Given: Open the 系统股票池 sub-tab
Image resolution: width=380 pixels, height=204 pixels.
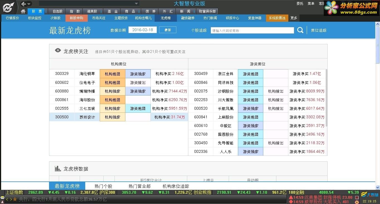Looking at the screenshot, I should [277, 18].
